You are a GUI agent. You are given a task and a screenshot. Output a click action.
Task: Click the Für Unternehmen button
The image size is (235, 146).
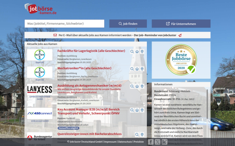[181, 24]
